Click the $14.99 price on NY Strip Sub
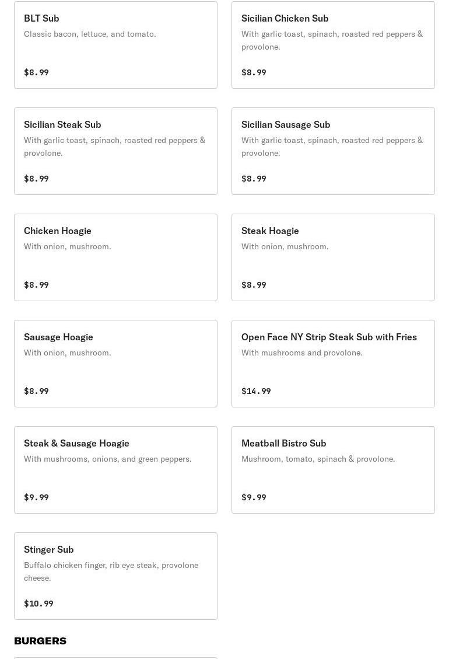Screen dimensions: 449x659 256,391
